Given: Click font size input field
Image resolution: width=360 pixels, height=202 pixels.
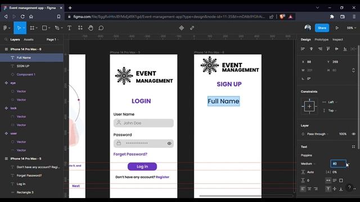Looking at the screenshot, I should click(x=338, y=164).
